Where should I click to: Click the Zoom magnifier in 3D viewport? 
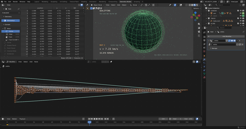[x=199, y=24]
